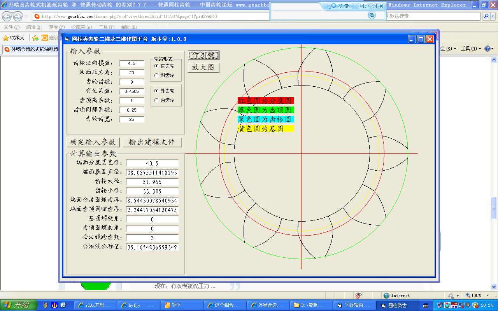The image size is (498, 311).
Task: Open the 平行轴内 taskbar item
Action: click(354, 306)
